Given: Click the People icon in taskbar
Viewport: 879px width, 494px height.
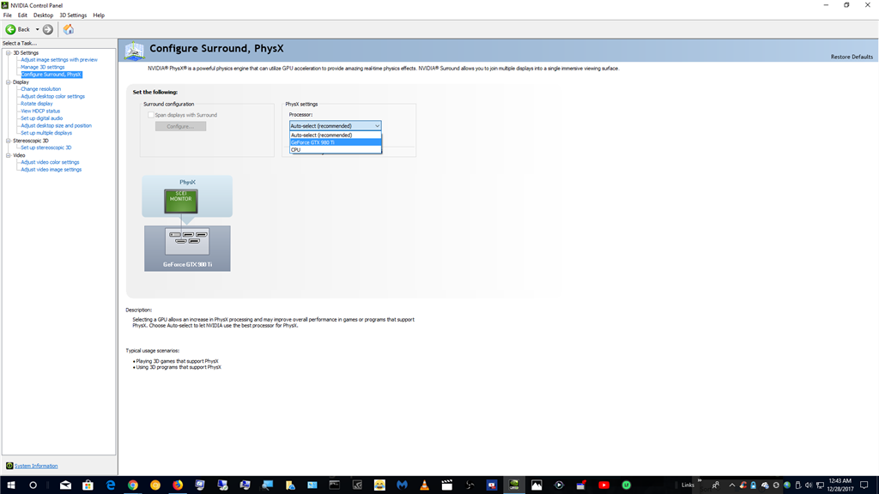Looking at the screenshot, I should (715, 485).
